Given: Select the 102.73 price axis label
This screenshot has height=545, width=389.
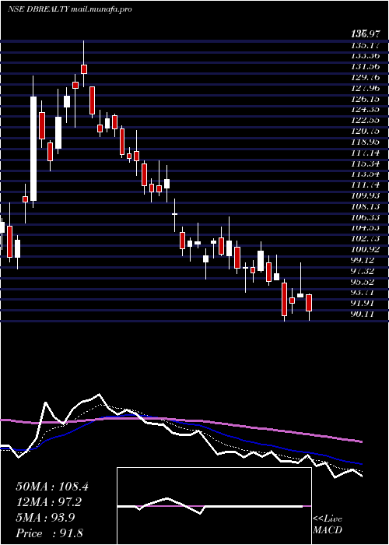Looking at the screenshot, I should click(x=365, y=239).
